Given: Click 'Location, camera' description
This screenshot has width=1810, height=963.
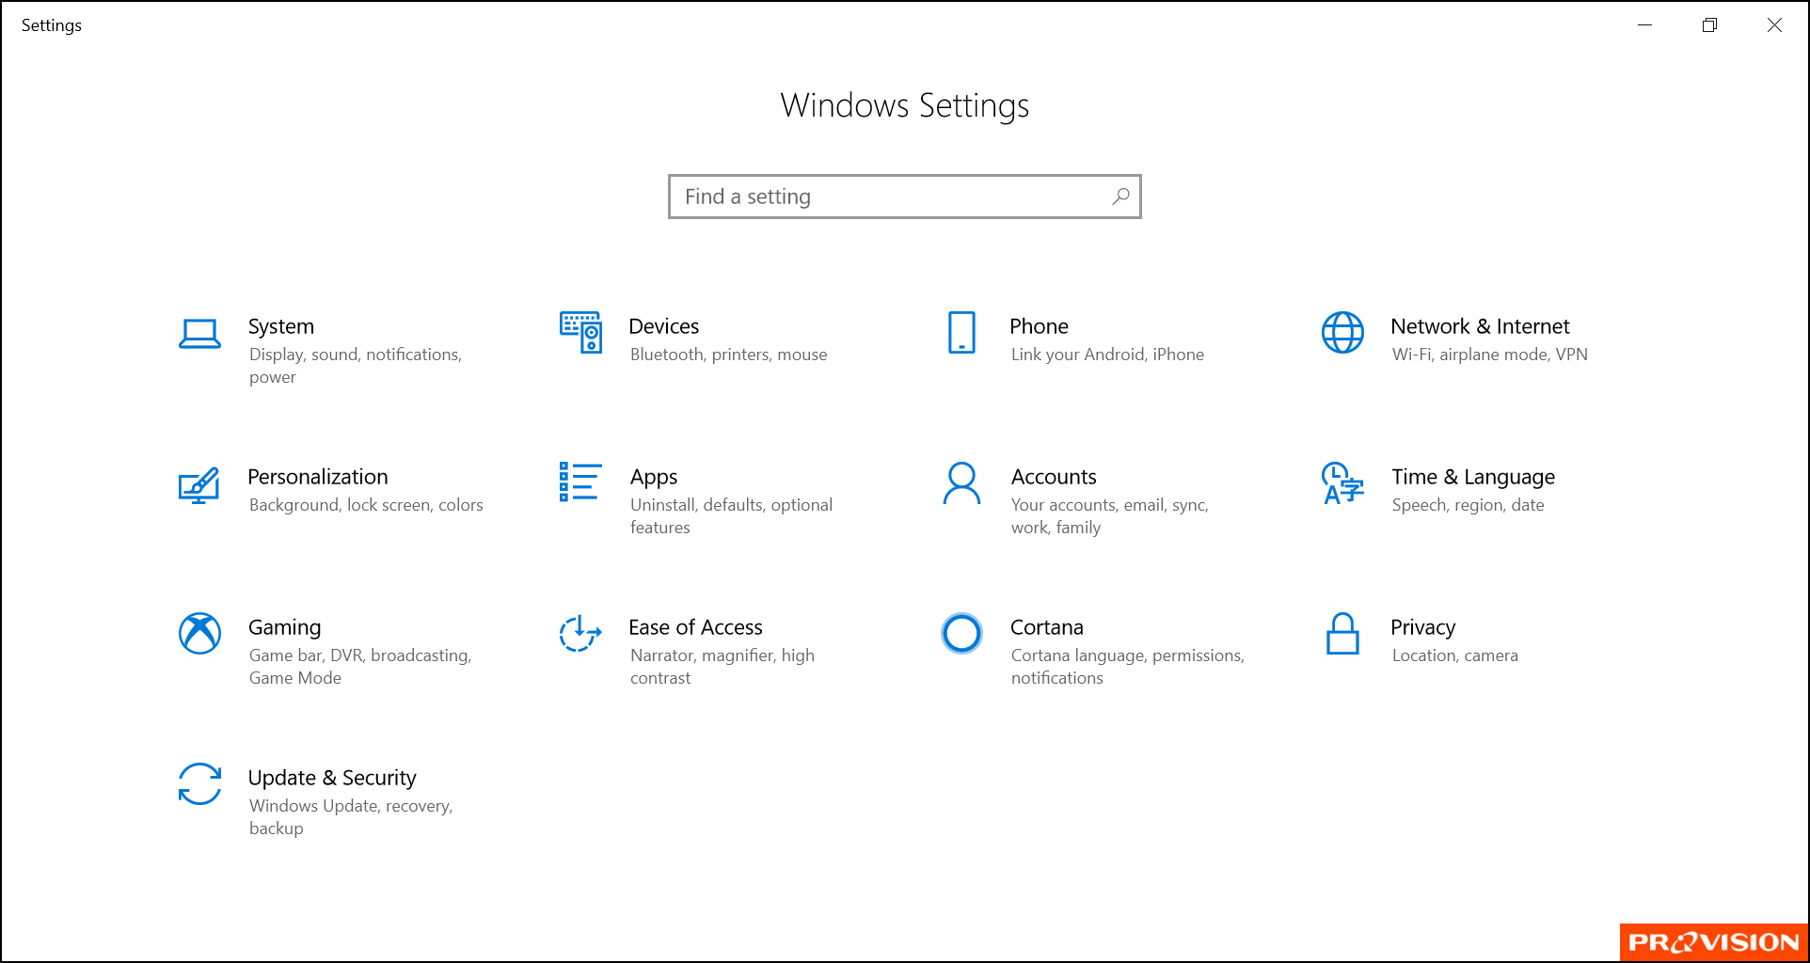Looking at the screenshot, I should point(1454,655).
